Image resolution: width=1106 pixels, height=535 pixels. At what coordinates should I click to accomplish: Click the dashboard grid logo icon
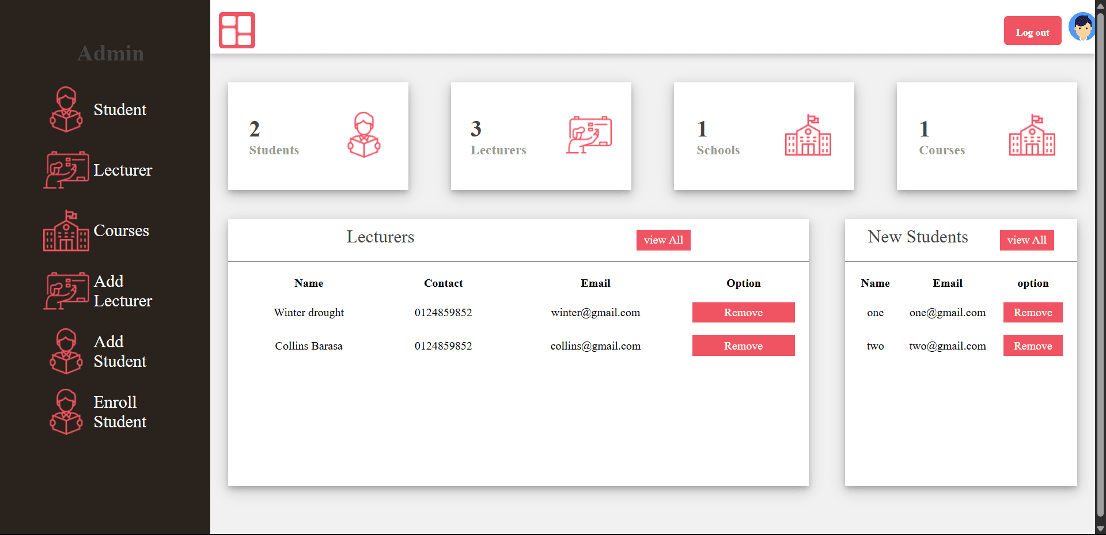point(236,30)
